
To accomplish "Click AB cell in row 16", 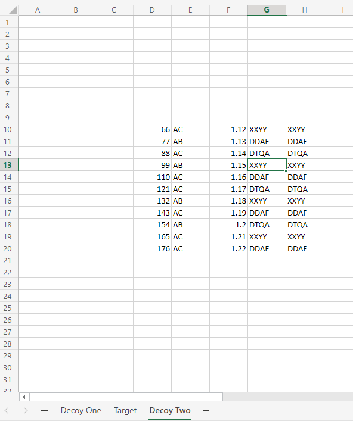I will tap(191, 201).
